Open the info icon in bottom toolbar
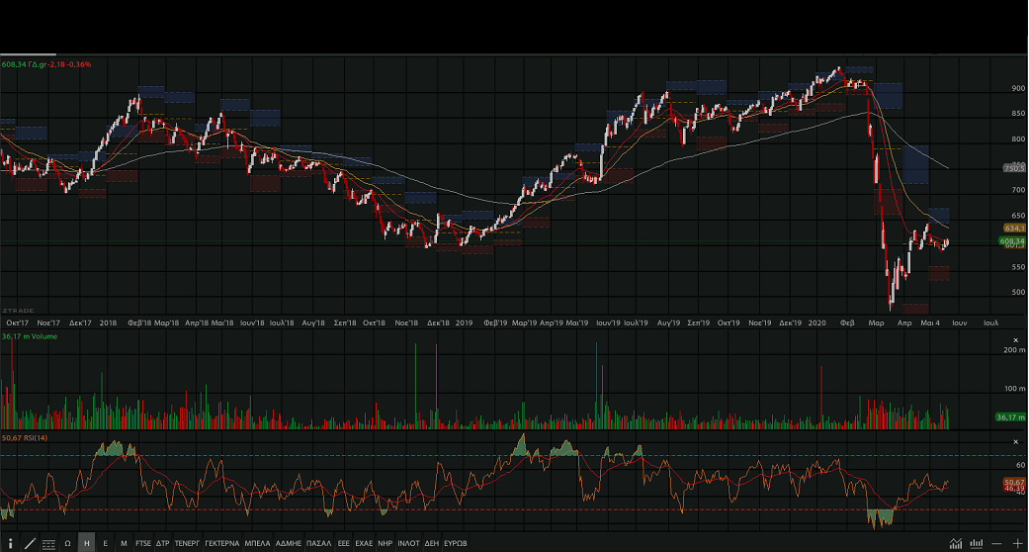The height and width of the screenshot is (552, 1029). [9, 543]
